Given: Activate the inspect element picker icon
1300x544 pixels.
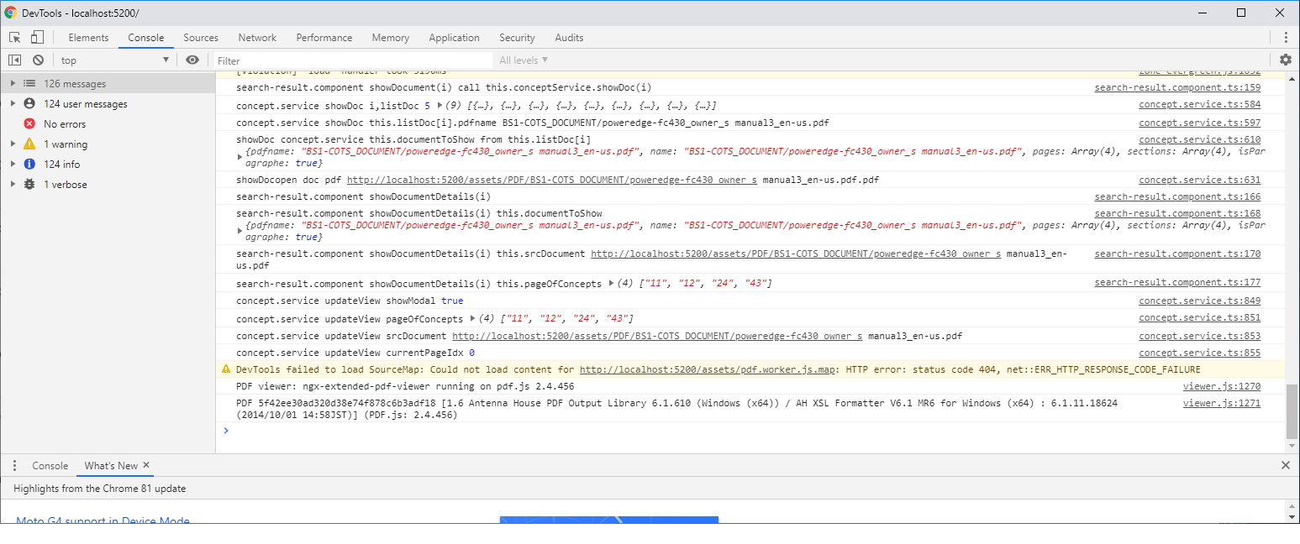Looking at the screenshot, I should tap(15, 37).
